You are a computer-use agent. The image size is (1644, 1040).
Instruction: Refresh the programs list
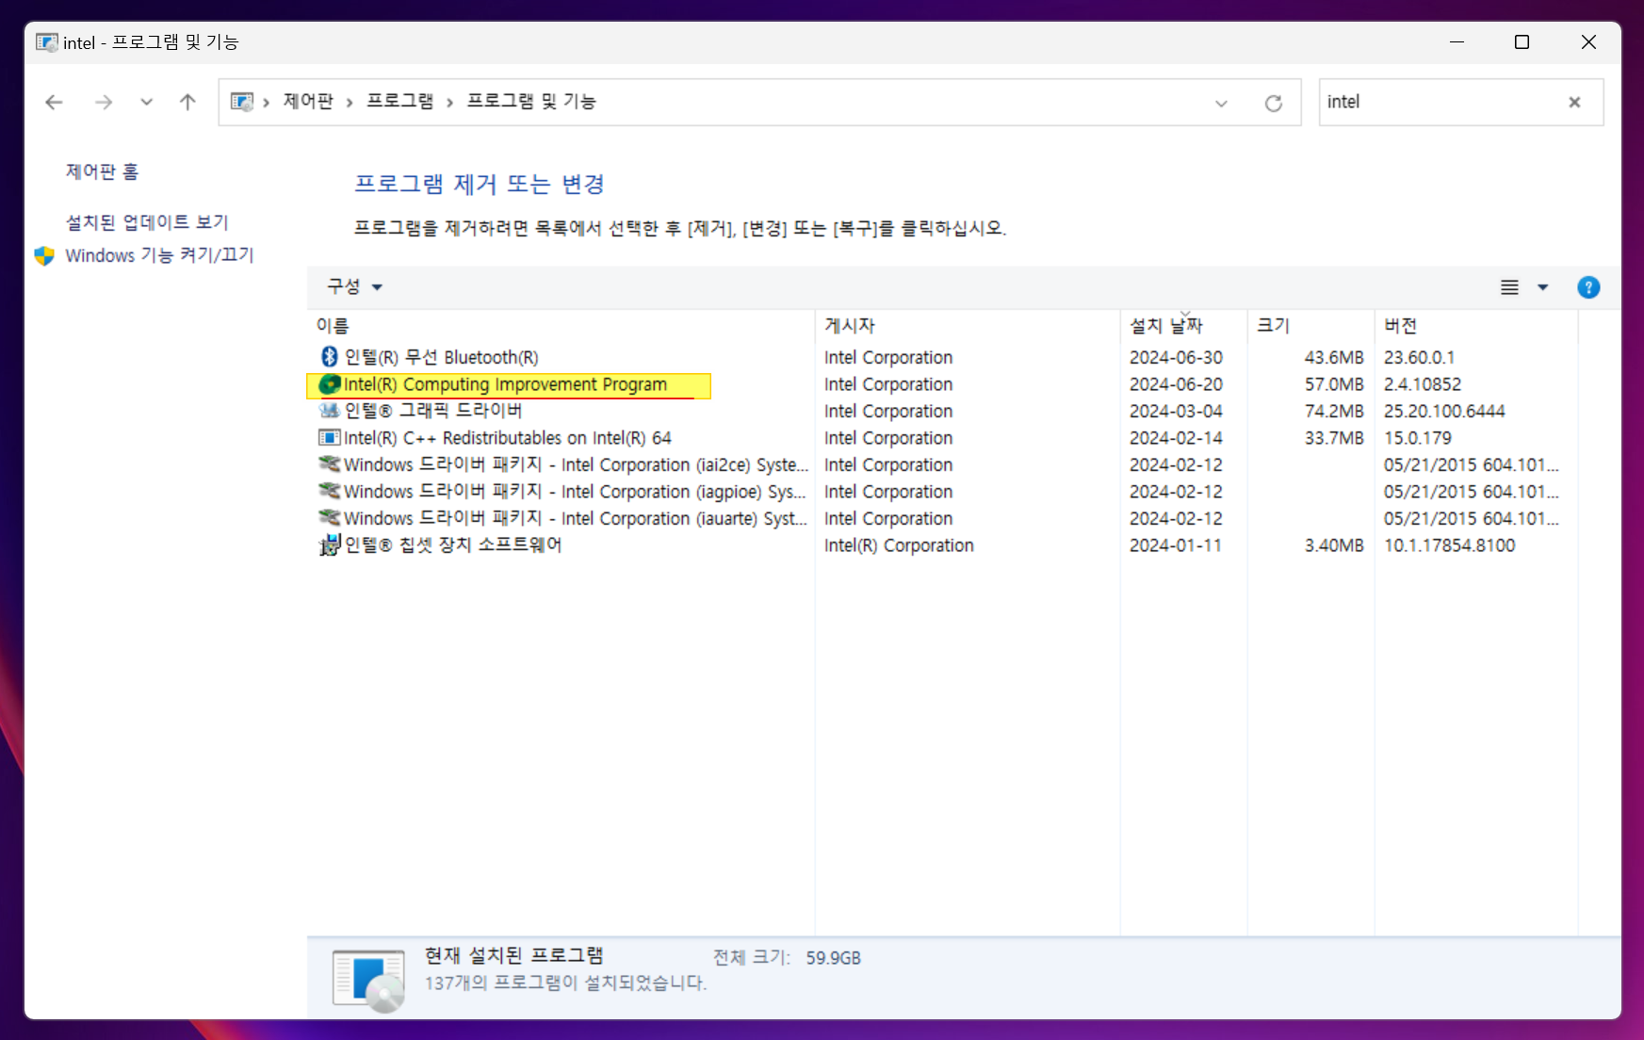coord(1273,103)
